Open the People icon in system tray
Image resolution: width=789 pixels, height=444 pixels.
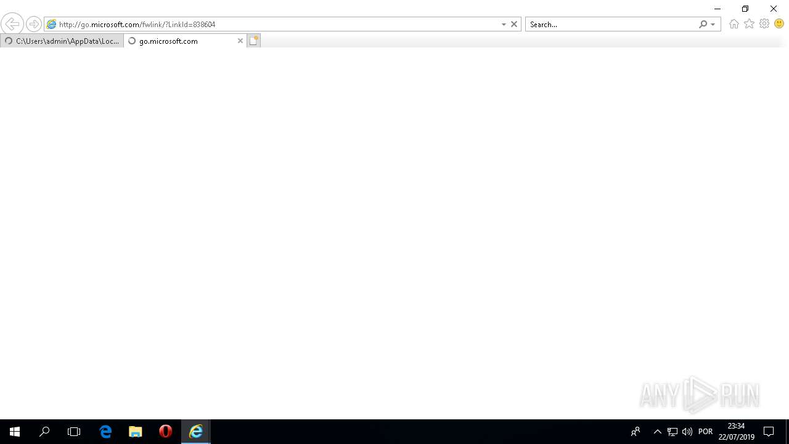(636, 432)
